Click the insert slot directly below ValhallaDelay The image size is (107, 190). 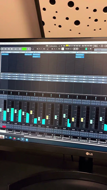pyautogui.click(x=80, y=57)
